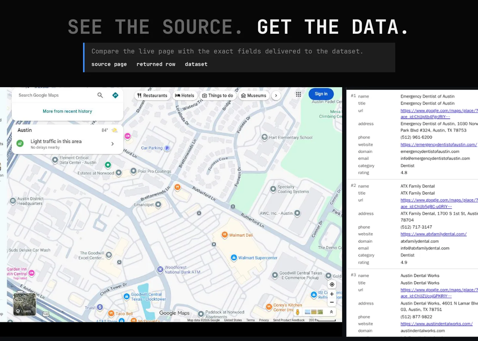This screenshot has height=341, width=478.
Task: Open atxfamilydental.com website link
Action: [433, 234]
